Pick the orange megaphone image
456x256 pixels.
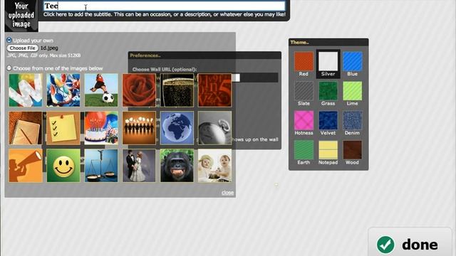click(26, 166)
